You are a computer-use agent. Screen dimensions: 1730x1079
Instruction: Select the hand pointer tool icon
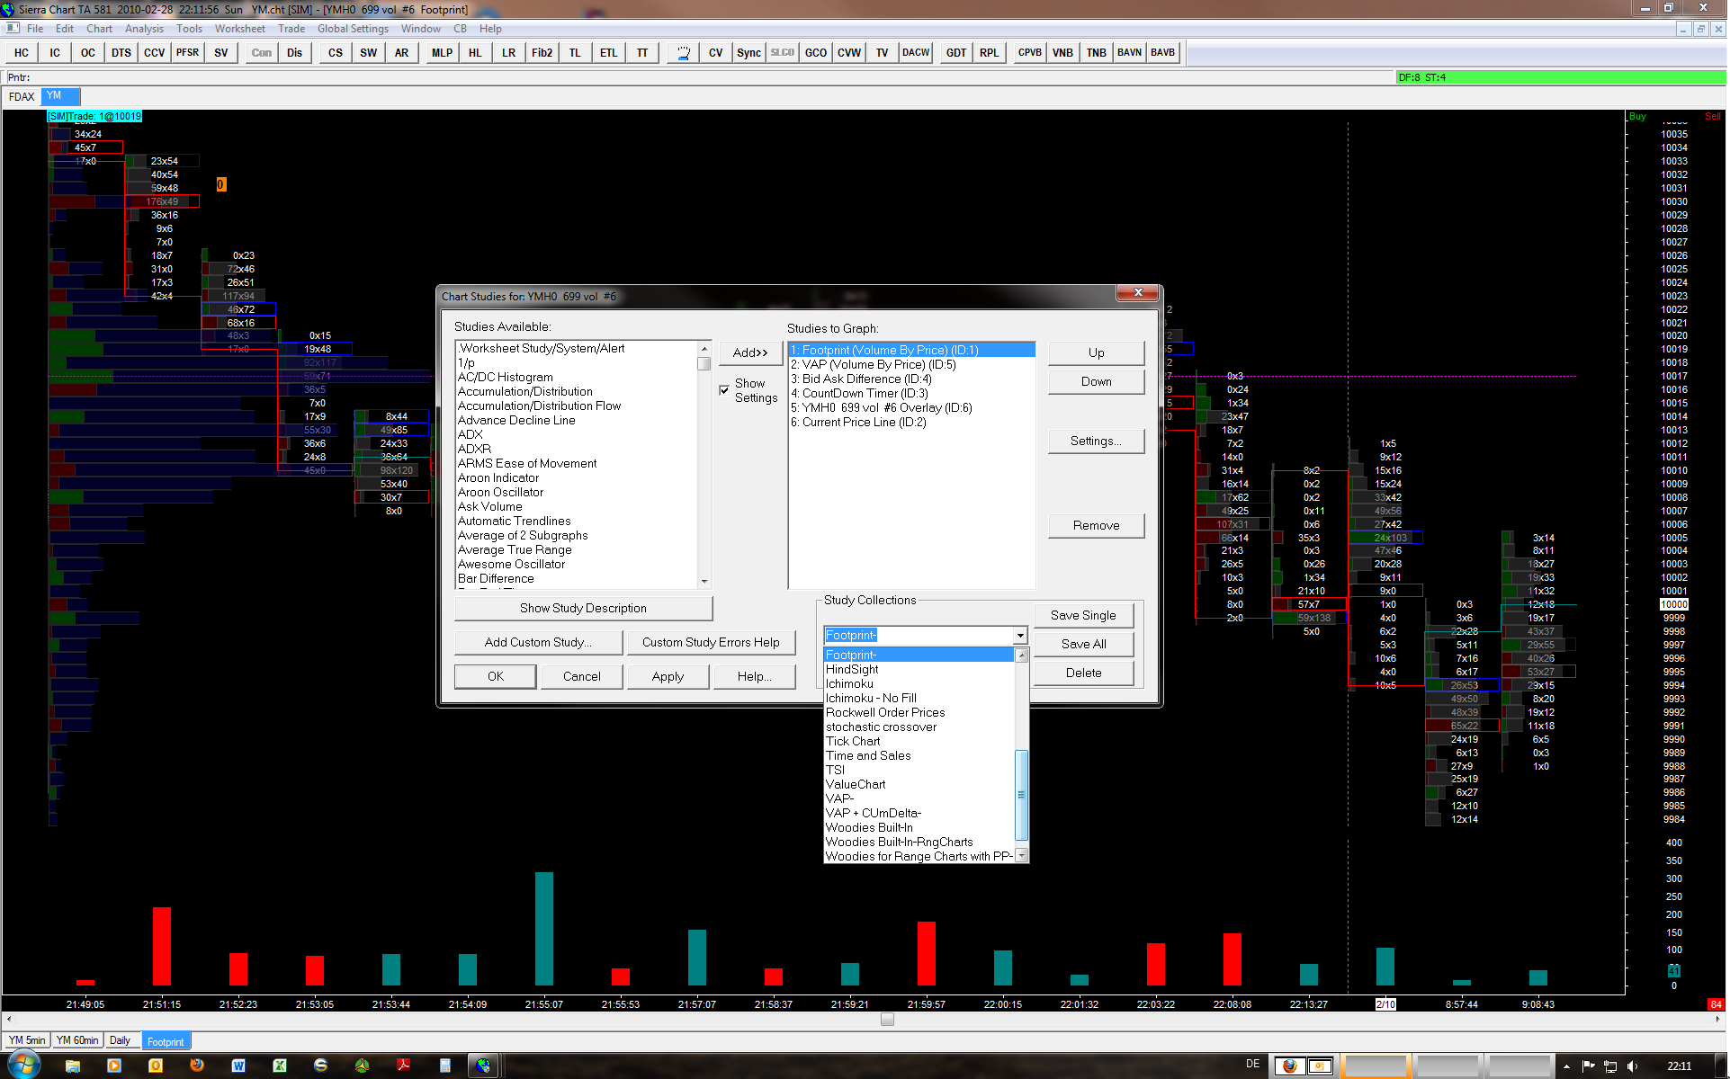pyautogui.click(x=684, y=53)
